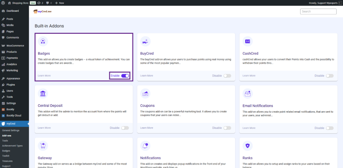The height and width of the screenshot is (168, 343).
Task: Click the Gateway card title
Action: 45,158
